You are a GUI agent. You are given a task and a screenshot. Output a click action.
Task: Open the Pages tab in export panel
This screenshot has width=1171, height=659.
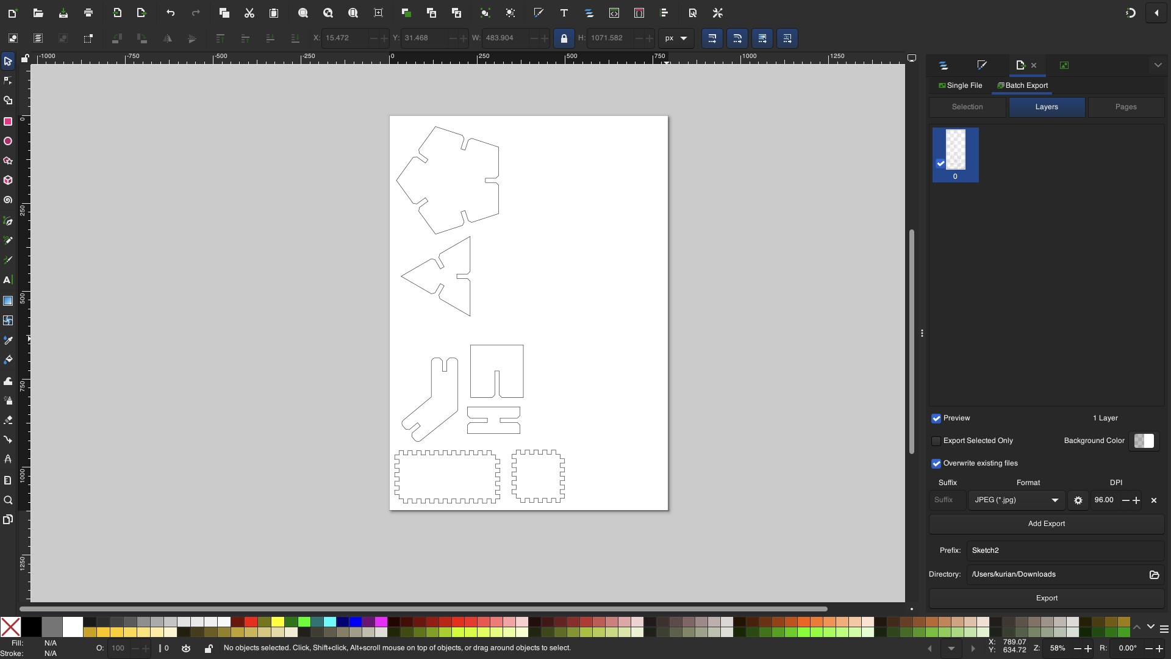pyautogui.click(x=1125, y=107)
